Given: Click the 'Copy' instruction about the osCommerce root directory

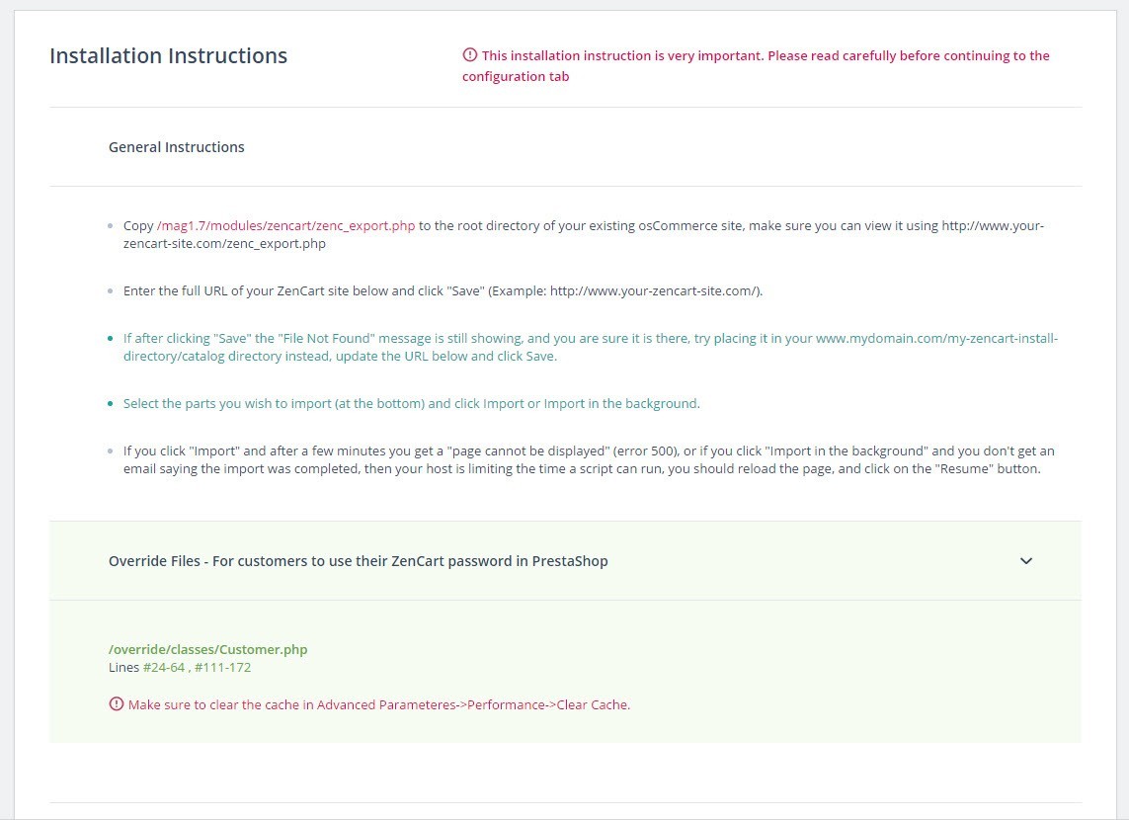Looking at the screenshot, I should click(583, 234).
